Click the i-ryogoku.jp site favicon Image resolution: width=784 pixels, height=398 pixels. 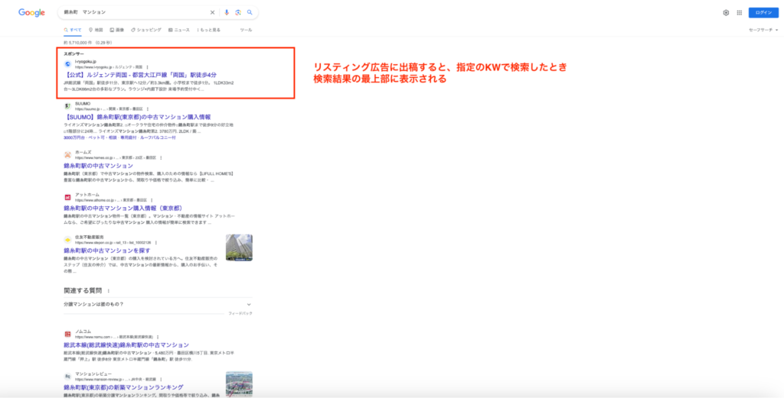(67, 64)
